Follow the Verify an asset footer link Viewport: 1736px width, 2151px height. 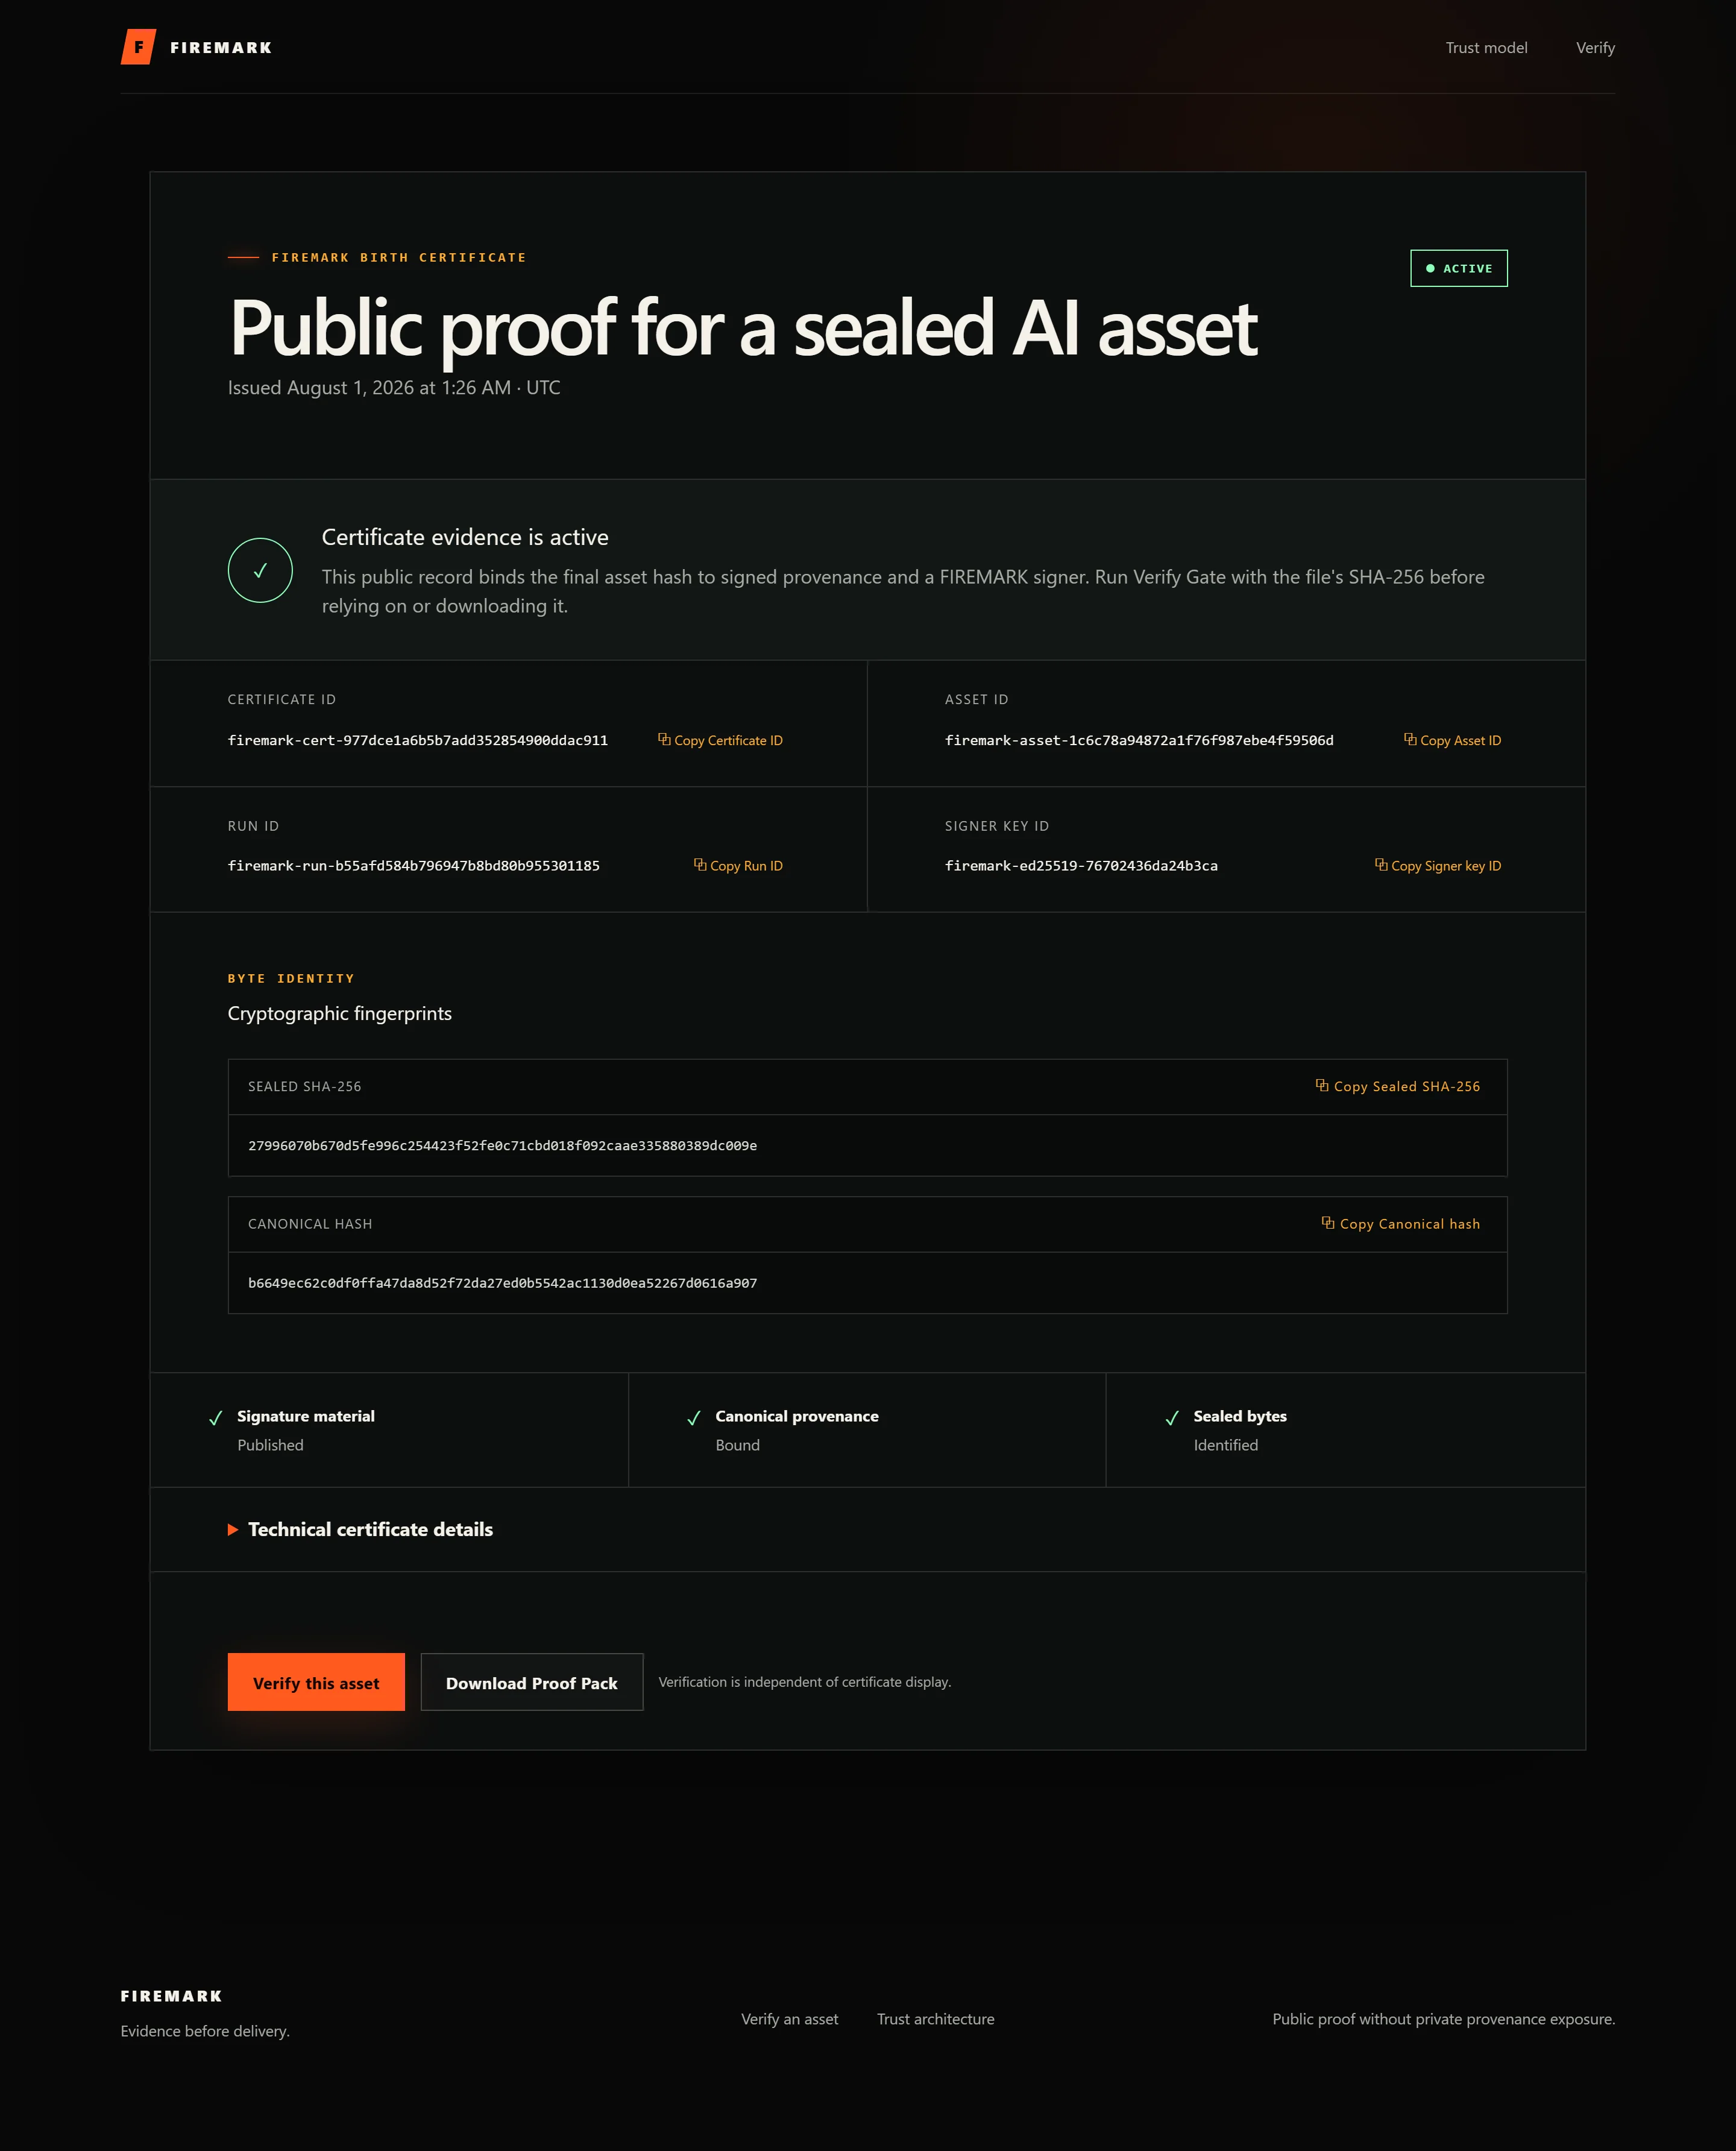tap(789, 2019)
